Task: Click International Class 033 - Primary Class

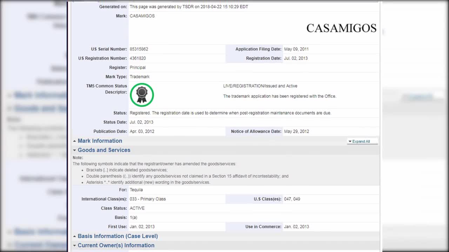Action: [148, 199]
